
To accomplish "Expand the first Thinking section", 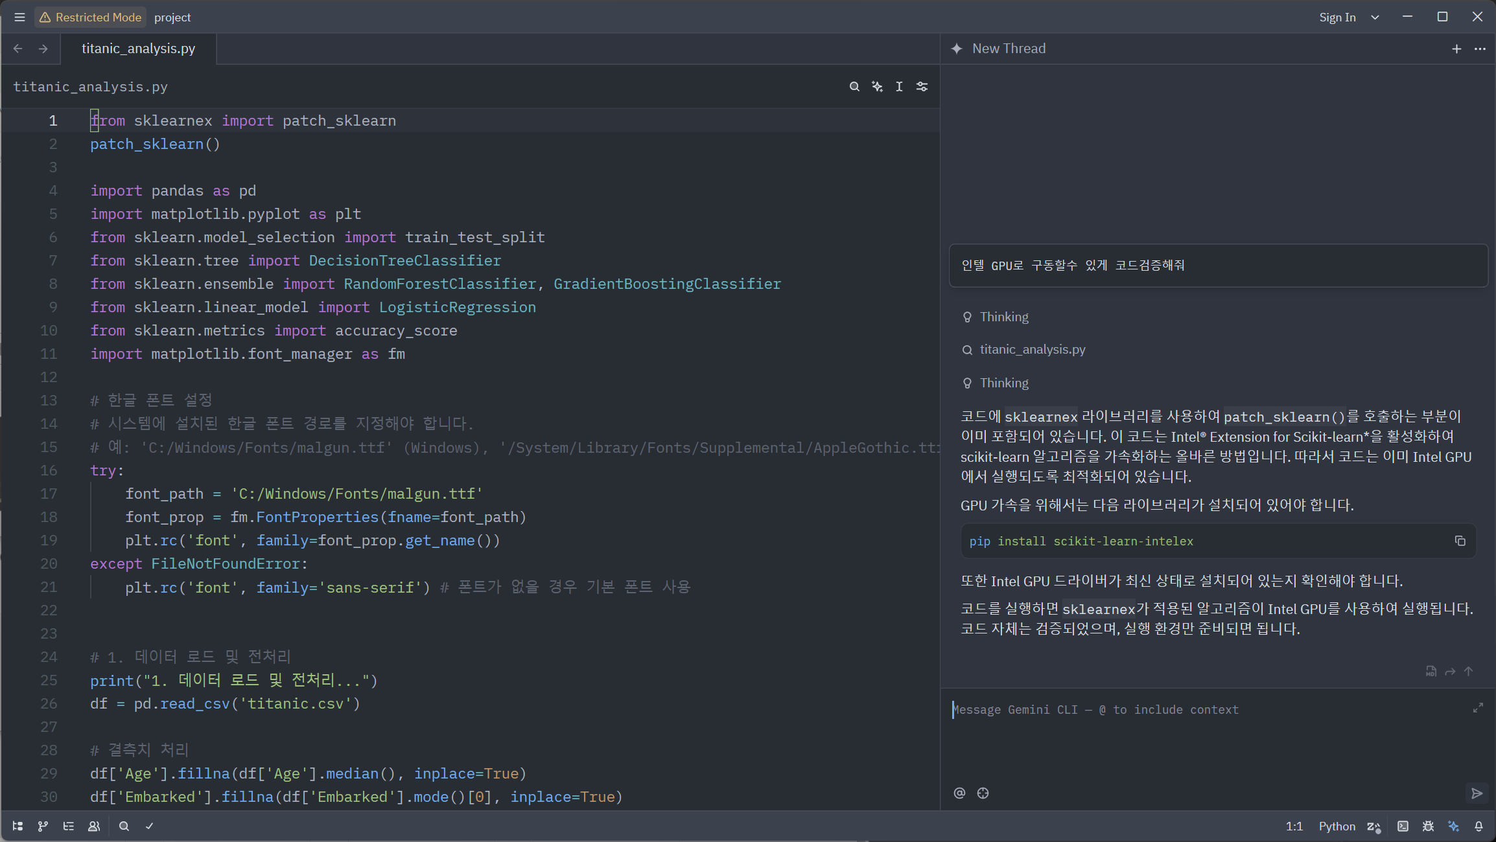I will click(1003, 317).
